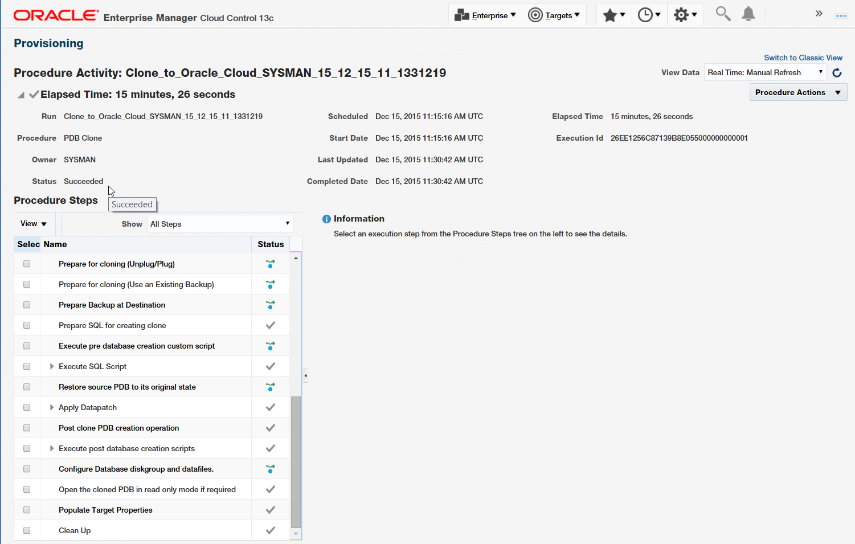Click the Information icon
This screenshot has width=855, height=544.
(x=326, y=219)
